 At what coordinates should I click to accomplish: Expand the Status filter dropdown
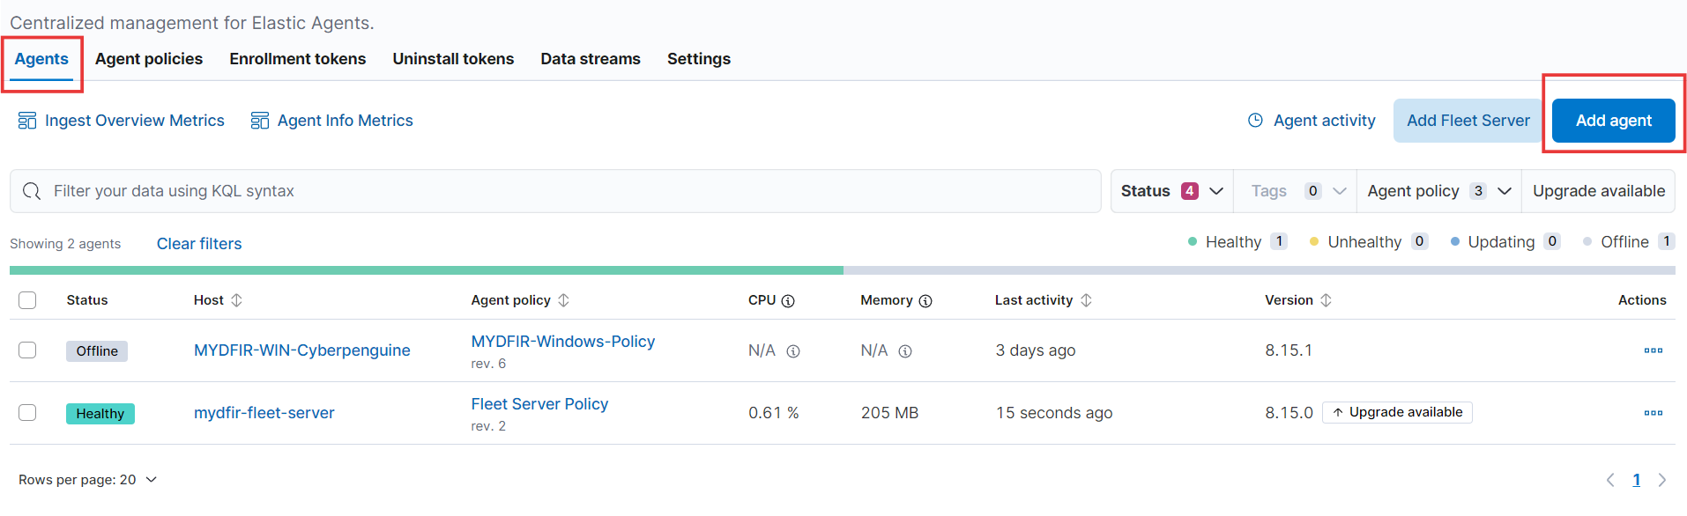coord(1172,191)
